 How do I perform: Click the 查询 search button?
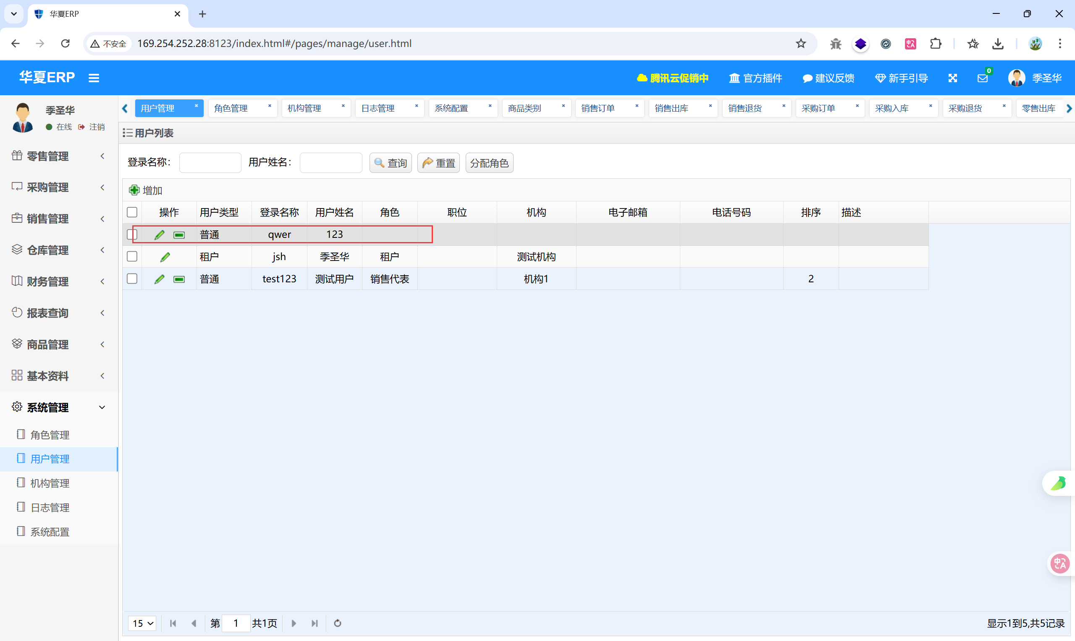coord(391,163)
